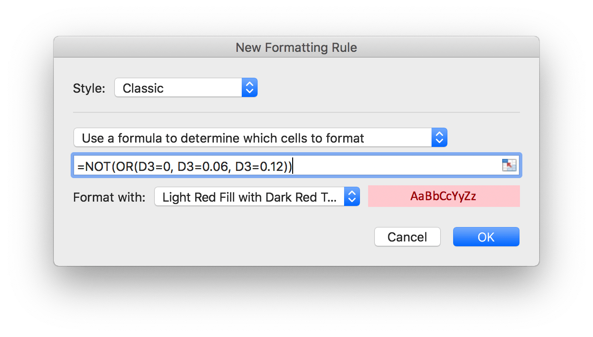Click the "Style:" label

pyautogui.click(x=89, y=88)
